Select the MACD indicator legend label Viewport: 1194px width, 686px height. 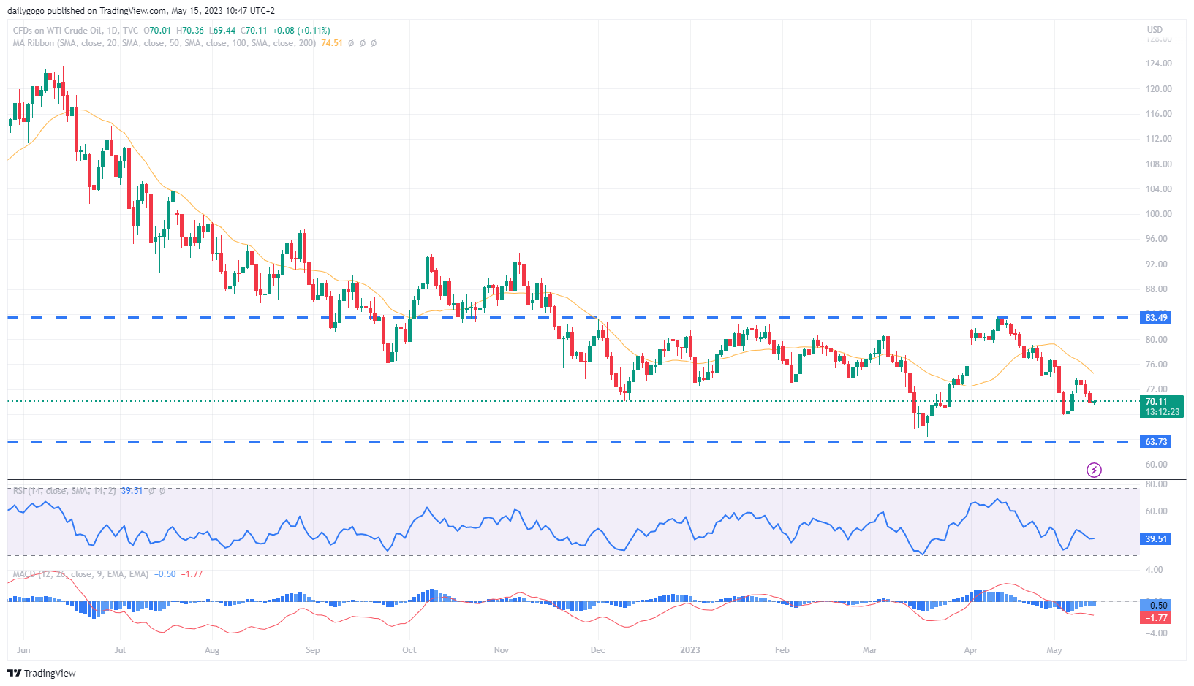80,574
